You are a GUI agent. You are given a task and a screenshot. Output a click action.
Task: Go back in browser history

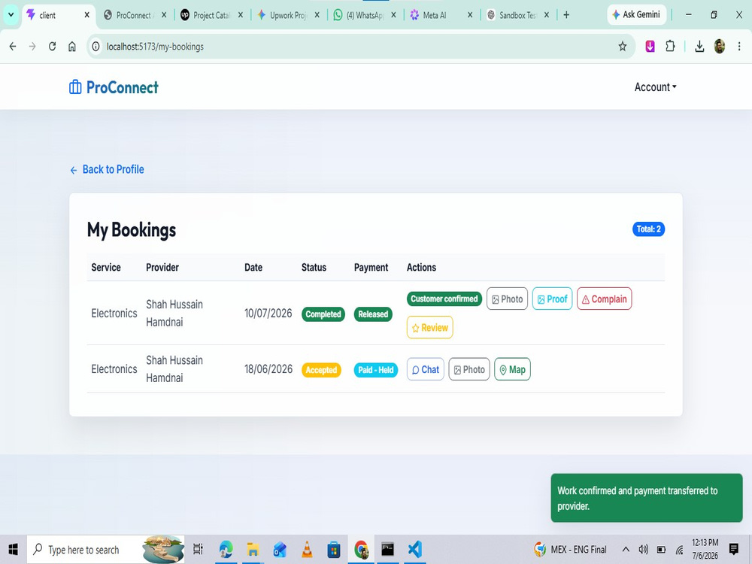click(13, 47)
